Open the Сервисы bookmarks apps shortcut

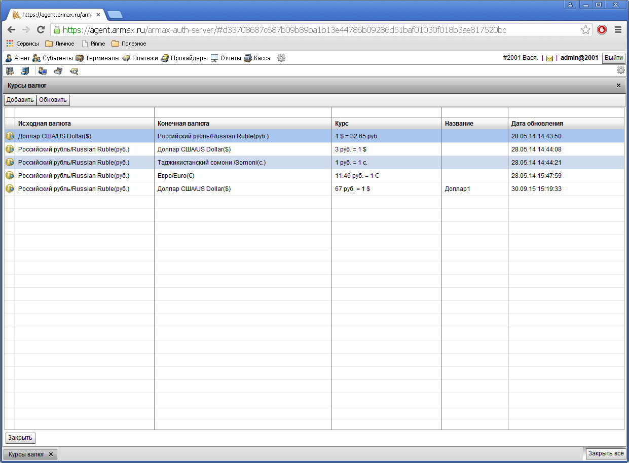tap(23, 44)
